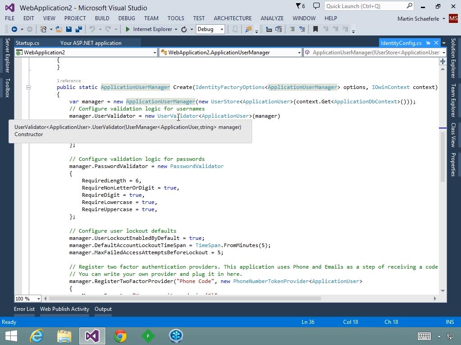Screen dimensions: 461x345
Task: Open the Output panel tab
Action: (103, 309)
